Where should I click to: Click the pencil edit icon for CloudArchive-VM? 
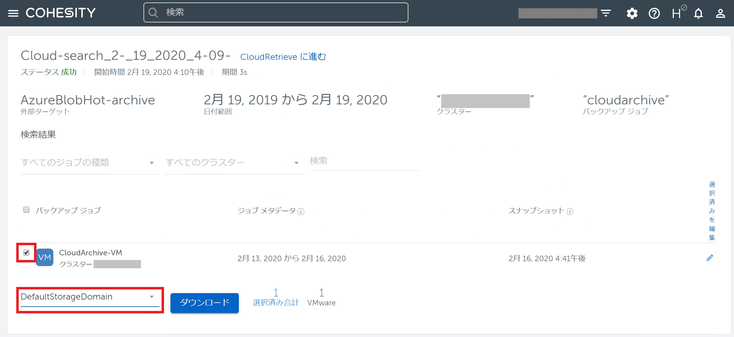[x=709, y=258]
